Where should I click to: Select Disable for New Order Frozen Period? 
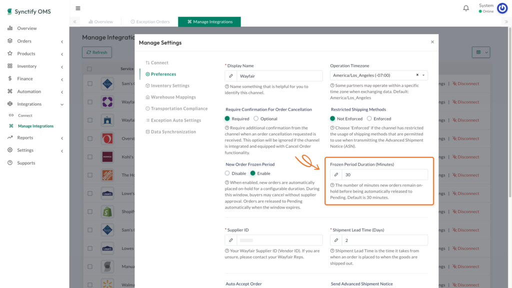click(x=227, y=173)
